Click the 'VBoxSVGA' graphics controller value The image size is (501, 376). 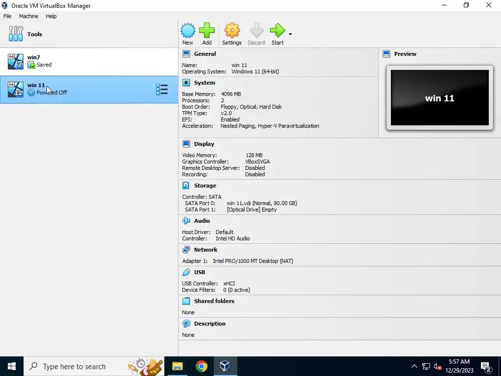coord(257,162)
